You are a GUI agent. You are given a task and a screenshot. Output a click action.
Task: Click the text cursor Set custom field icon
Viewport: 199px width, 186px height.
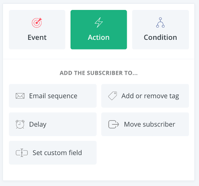(22, 153)
